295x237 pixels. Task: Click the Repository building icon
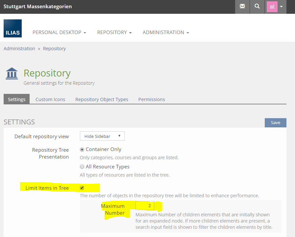[x=12, y=74]
